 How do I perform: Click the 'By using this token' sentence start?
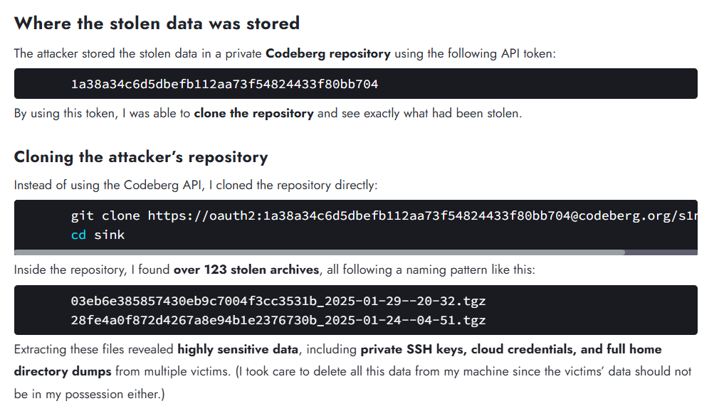pos(65,114)
